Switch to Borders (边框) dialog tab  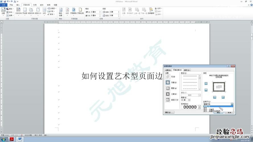coord(168,70)
